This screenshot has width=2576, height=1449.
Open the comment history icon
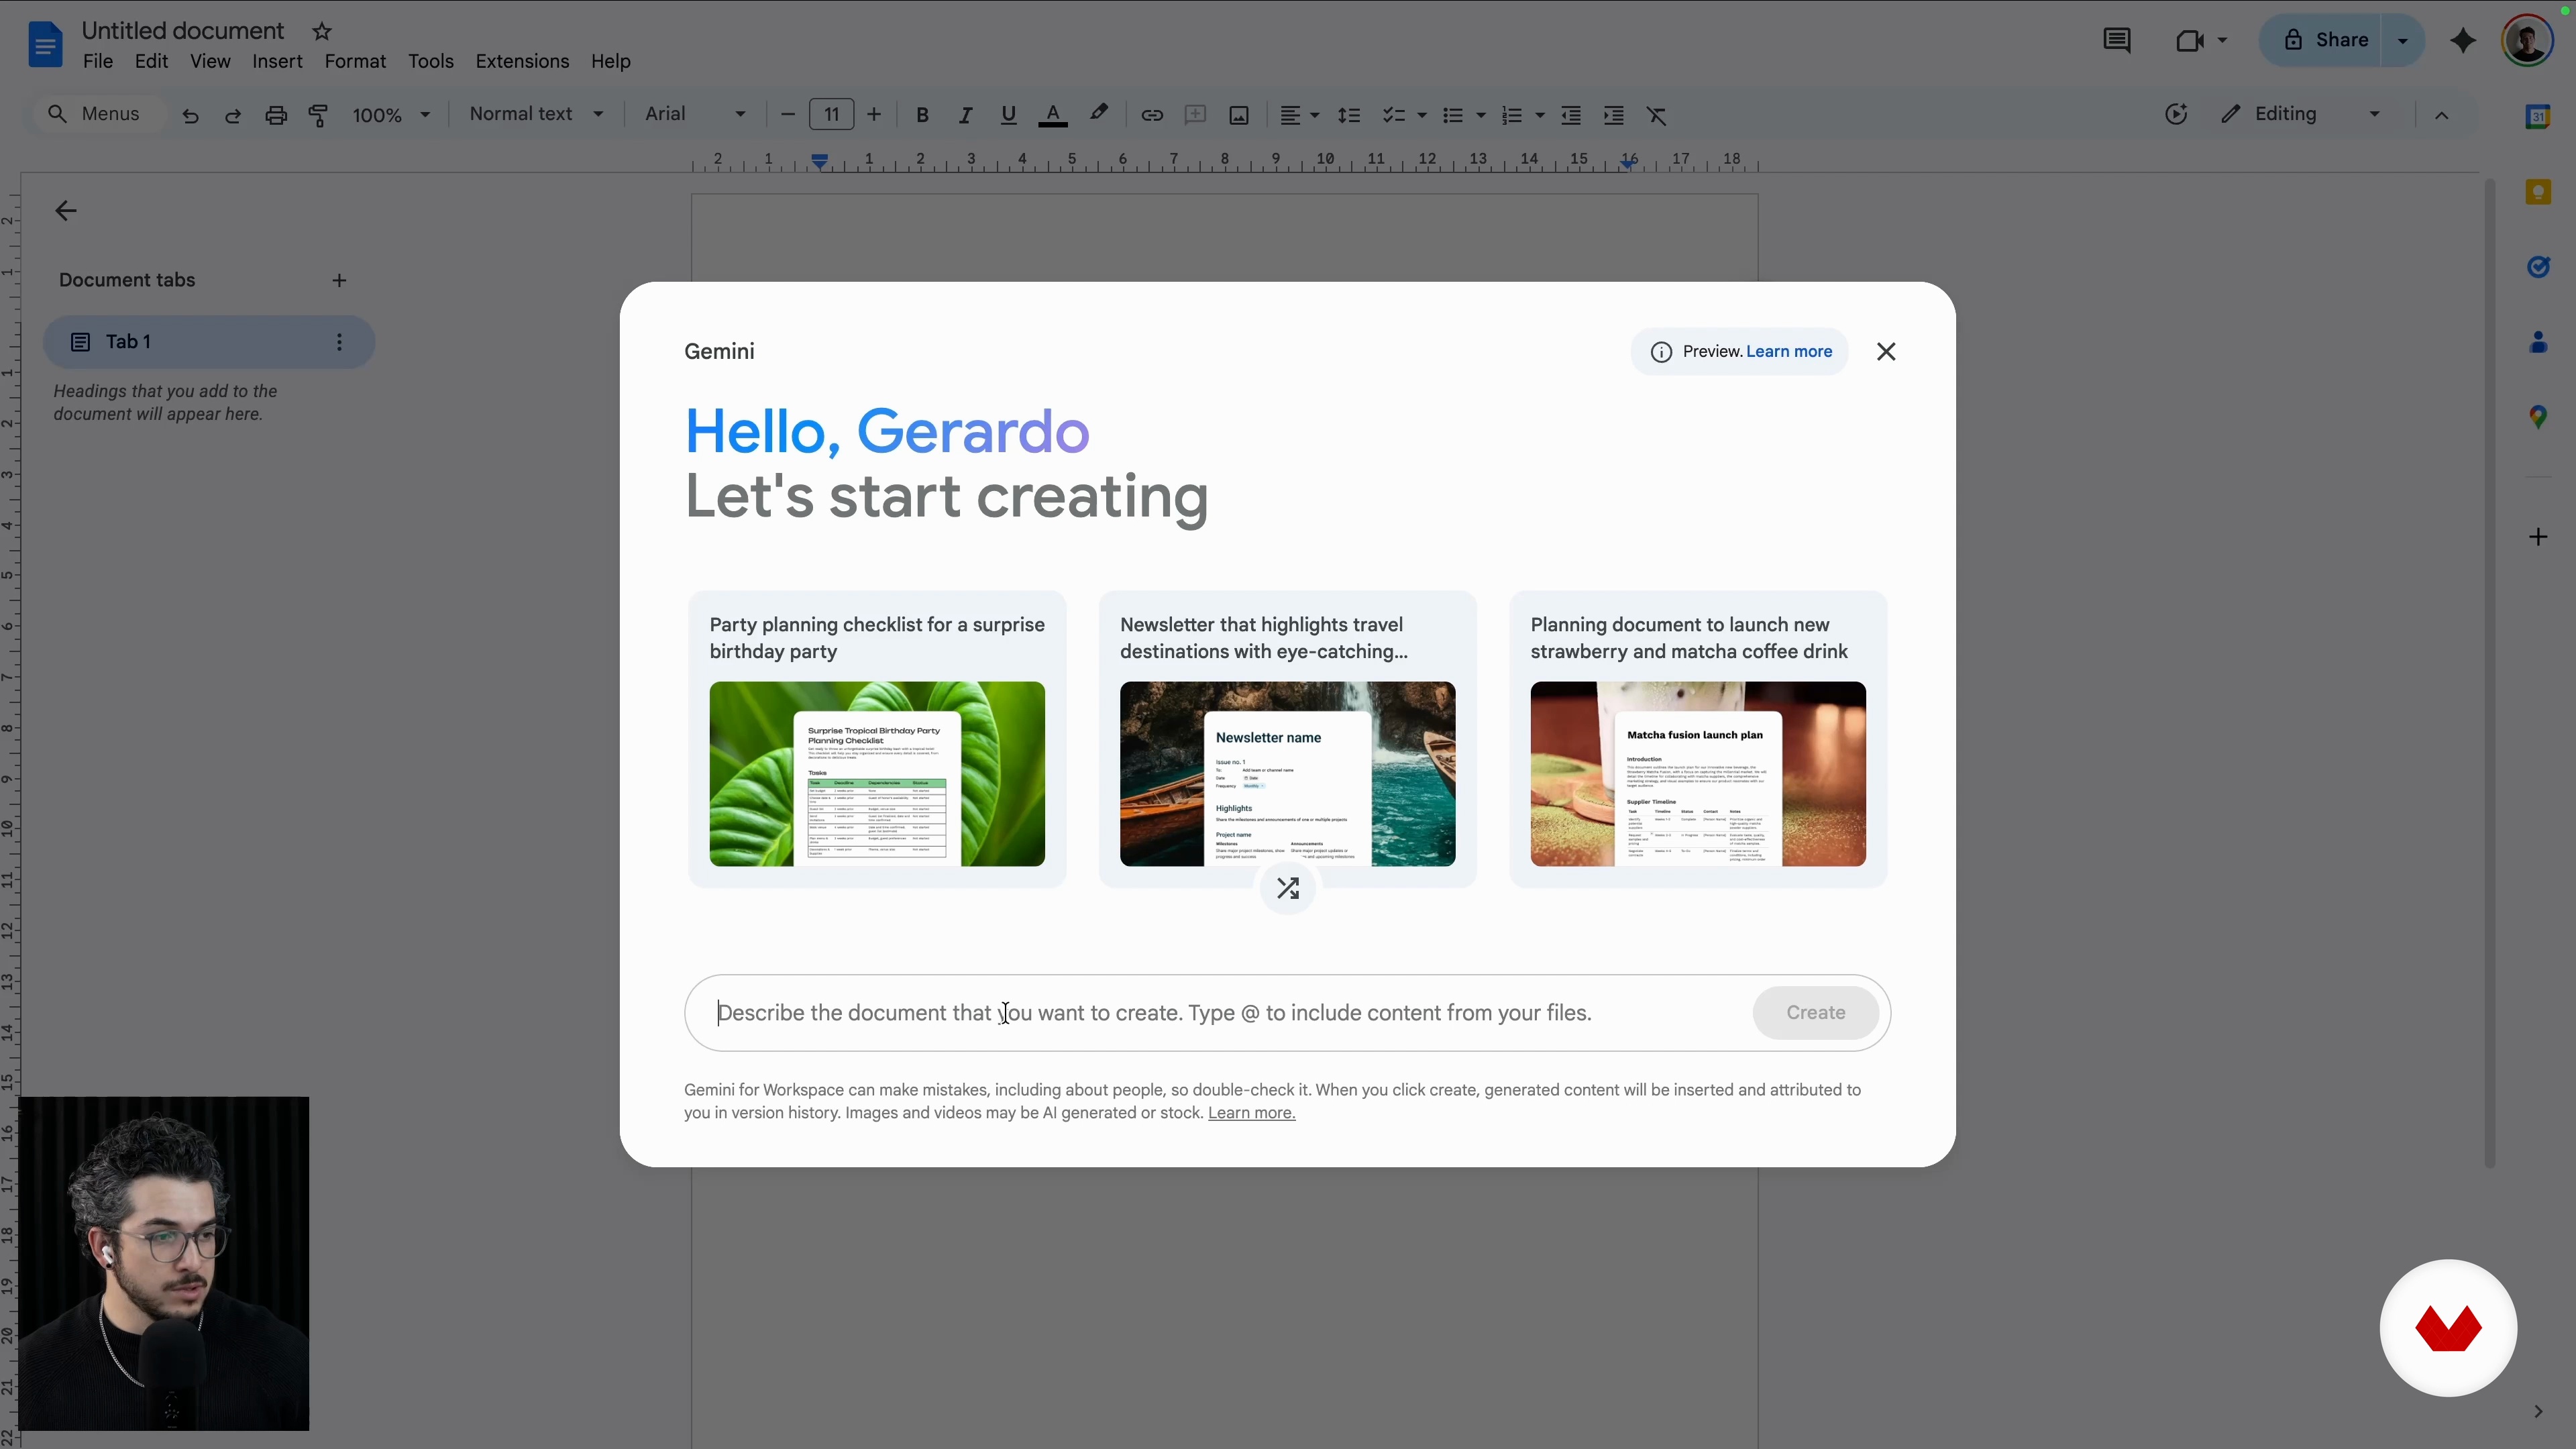[x=2116, y=41]
